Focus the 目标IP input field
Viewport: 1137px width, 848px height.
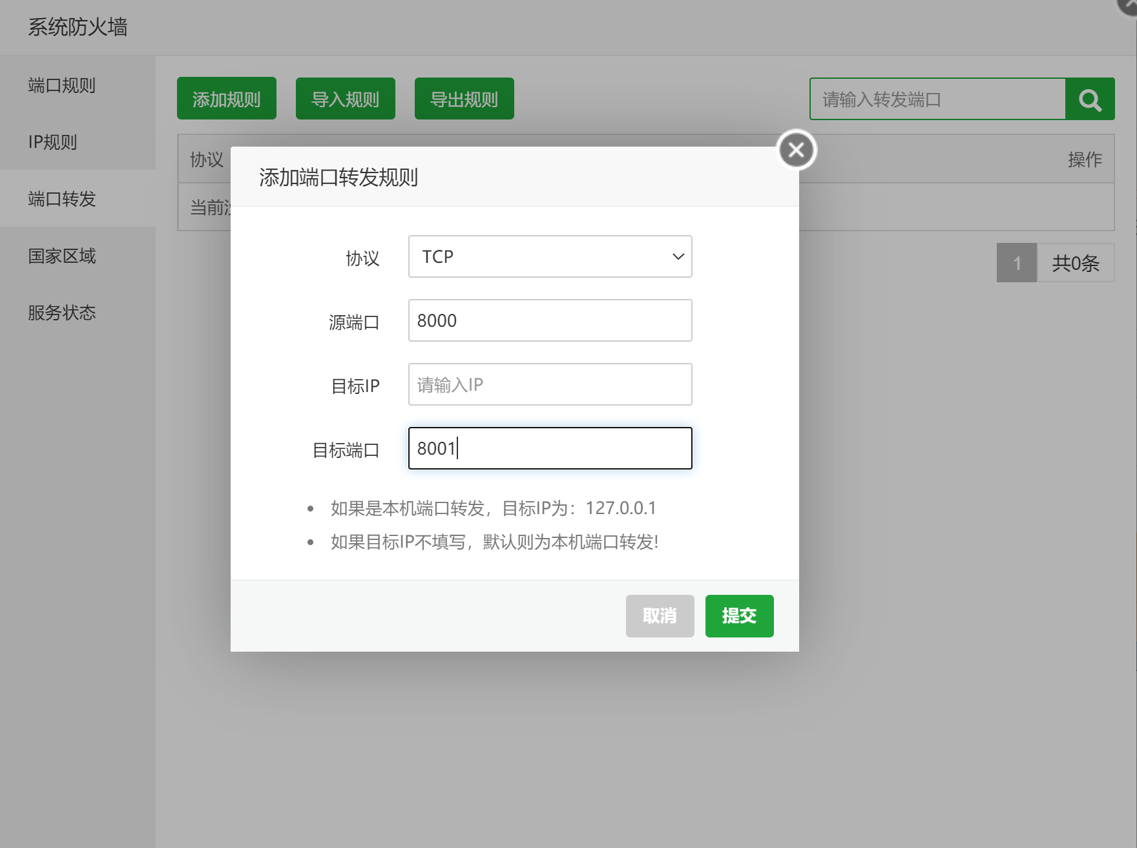coord(549,384)
